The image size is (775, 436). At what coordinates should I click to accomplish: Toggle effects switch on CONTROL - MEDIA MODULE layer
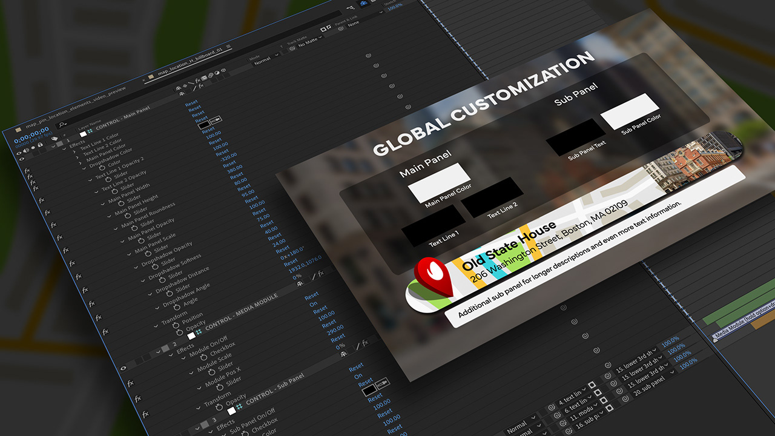coord(321,272)
